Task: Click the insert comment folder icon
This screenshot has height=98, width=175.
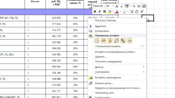Action: [91, 77]
